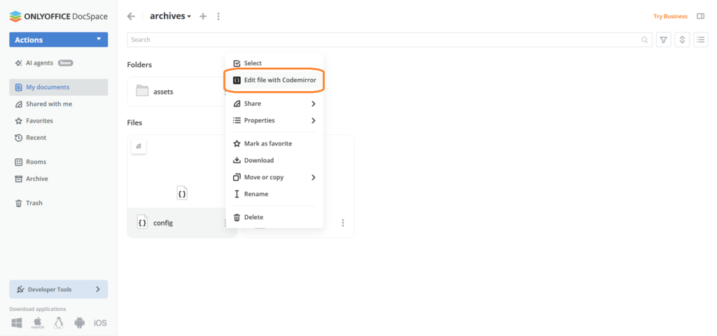Screen dimensions: 717x336
Task: Click the Search input field
Action: 389,40
